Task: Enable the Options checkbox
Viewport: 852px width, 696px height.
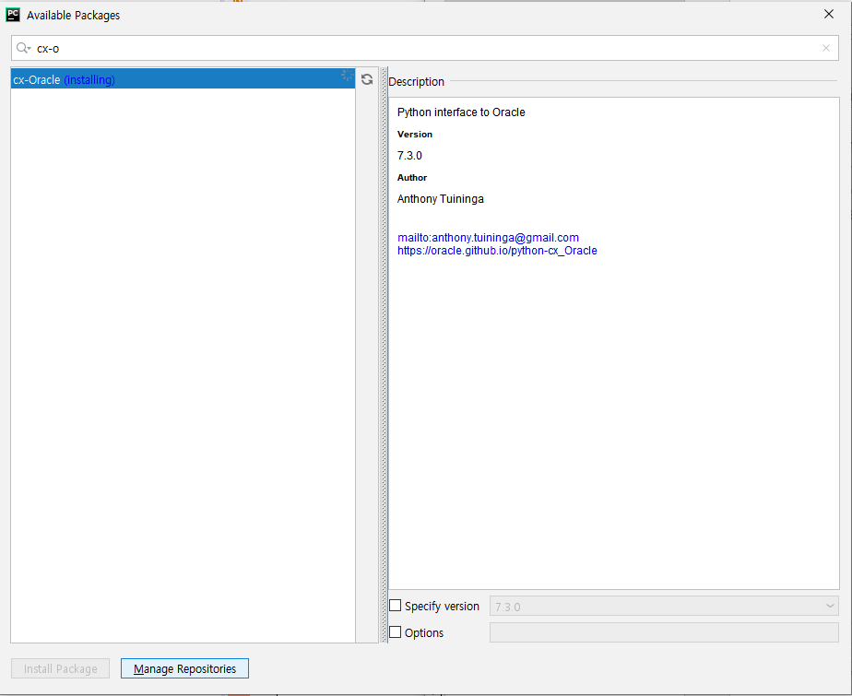Action: [396, 631]
